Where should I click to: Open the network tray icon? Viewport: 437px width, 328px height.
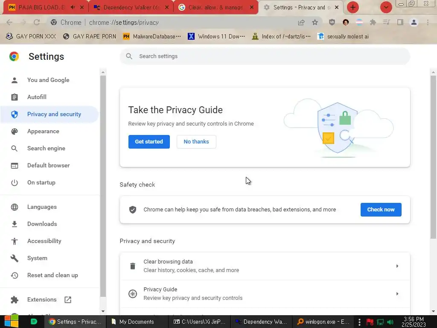tap(380, 322)
